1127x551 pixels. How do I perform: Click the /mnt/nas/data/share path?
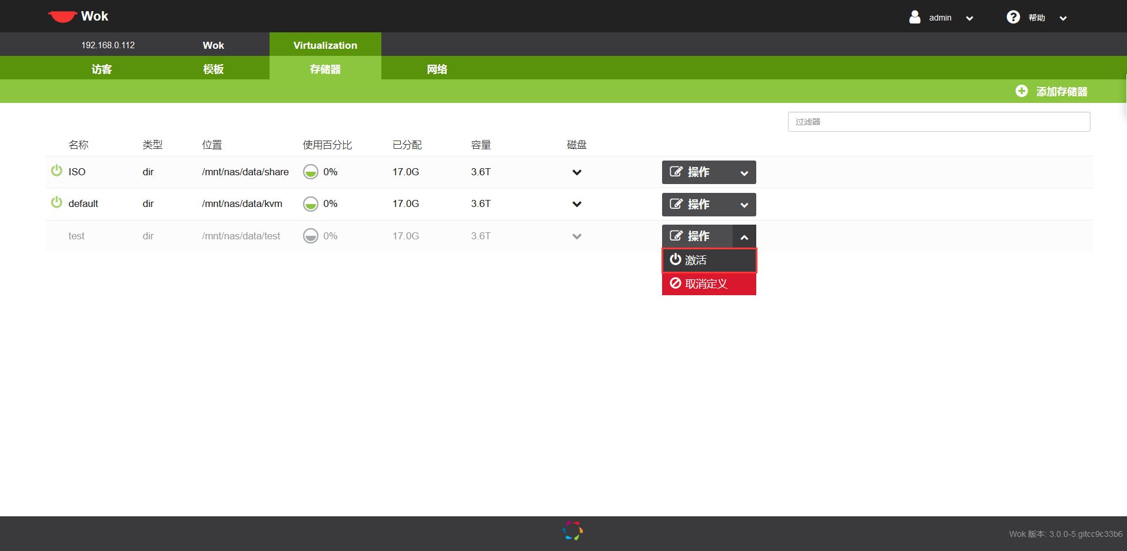click(x=245, y=172)
